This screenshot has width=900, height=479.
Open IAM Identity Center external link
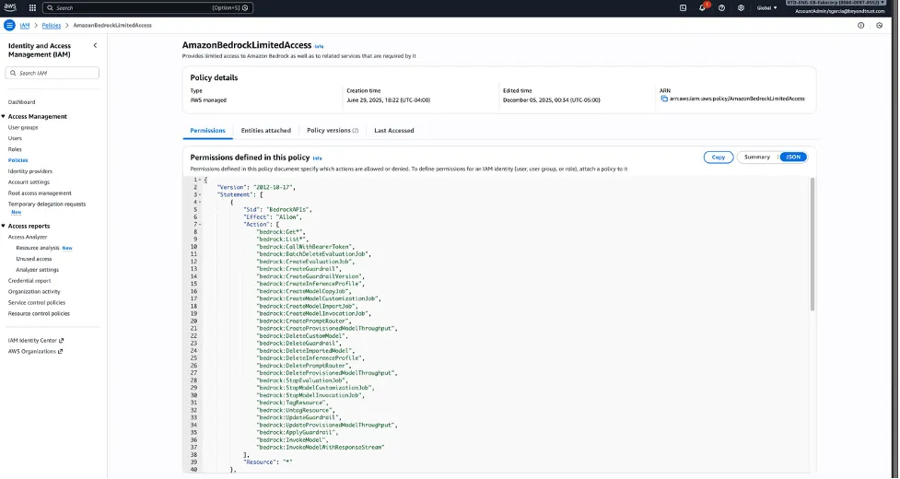(36, 340)
